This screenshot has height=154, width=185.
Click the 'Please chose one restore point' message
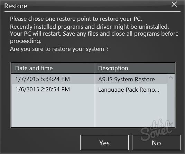click(x=76, y=19)
